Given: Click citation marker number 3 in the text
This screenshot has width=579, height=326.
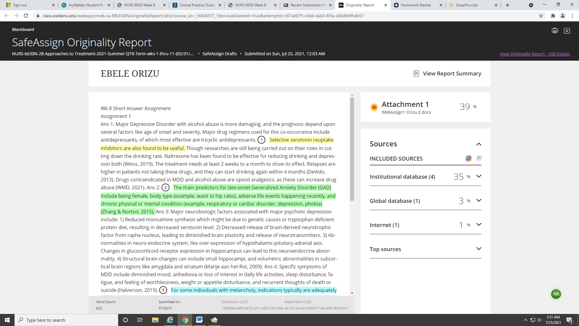Looking at the screenshot, I should coord(163,290).
